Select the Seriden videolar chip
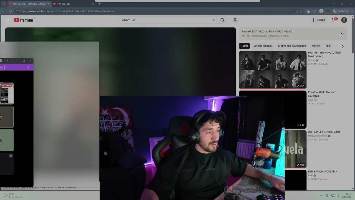The height and width of the screenshot is (200, 355). (x=263, y=46)
